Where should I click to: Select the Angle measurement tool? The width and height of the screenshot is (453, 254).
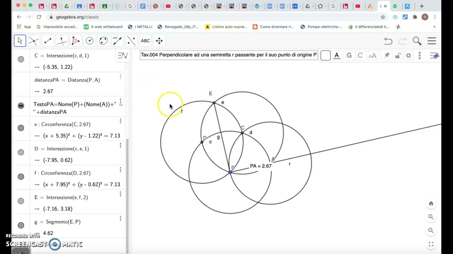[117, 41]
